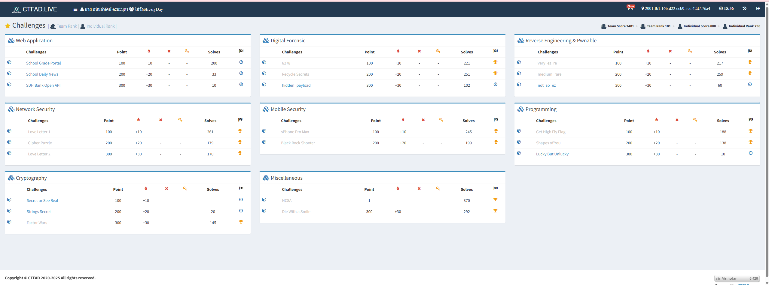This screenshot has height=285, width=769.
Task: Click the flame icon in the Digital Forensic header
Action: click(398, 51)
